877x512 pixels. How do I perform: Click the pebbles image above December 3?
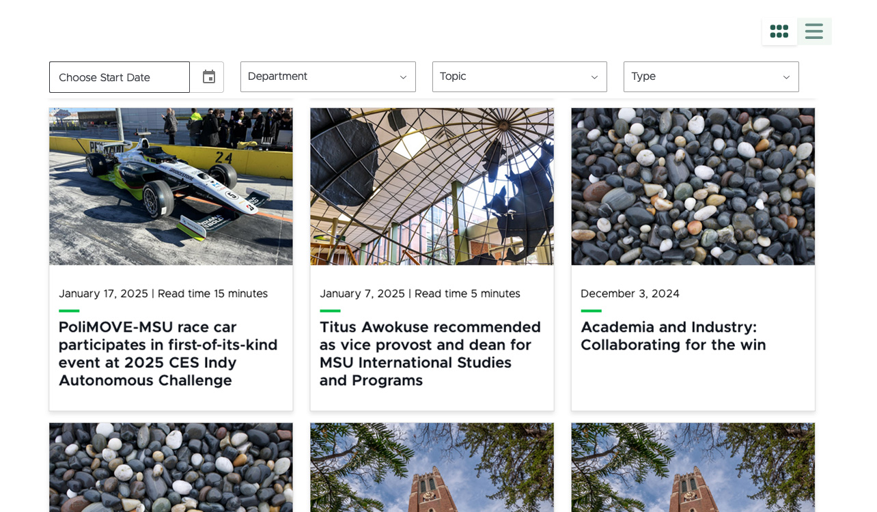(693, 186)
